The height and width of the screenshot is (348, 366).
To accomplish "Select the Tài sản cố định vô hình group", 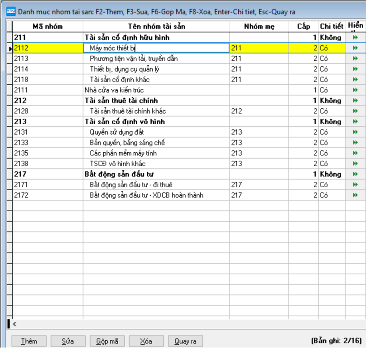I will 125,121.
